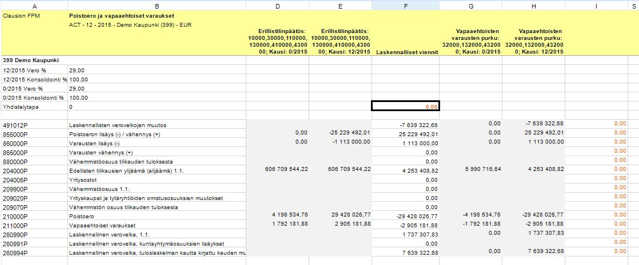Click the 100,00 value for 12/2015 Konsolidointi %
The height and width of the screenshot is (265, 639).
click(78, 80)
